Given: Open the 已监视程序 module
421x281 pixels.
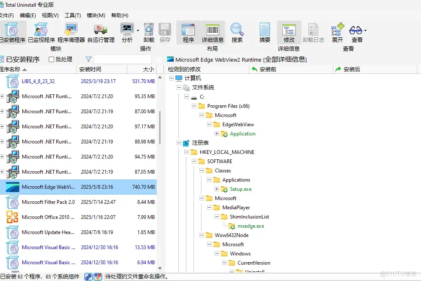Looking at the screenshot, I should coord(40,32).
